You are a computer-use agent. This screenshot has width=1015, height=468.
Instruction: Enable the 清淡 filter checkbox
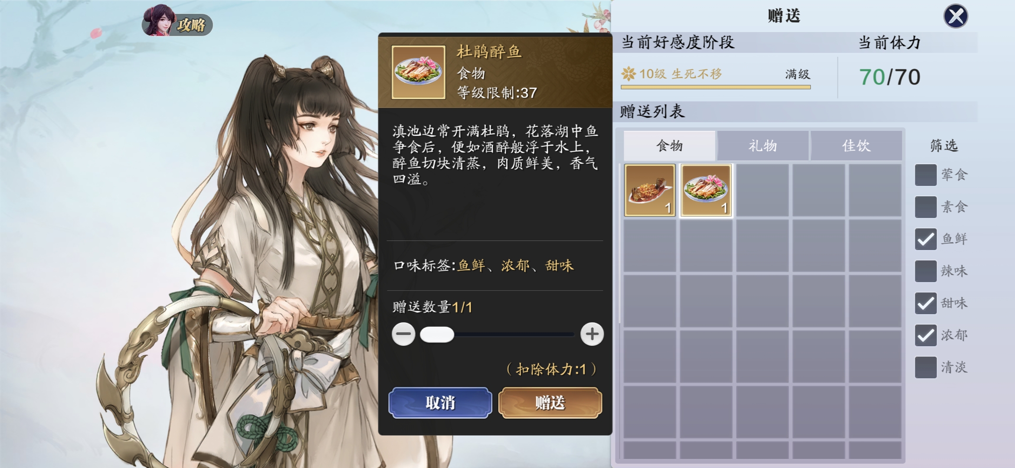tap(926, 367)
